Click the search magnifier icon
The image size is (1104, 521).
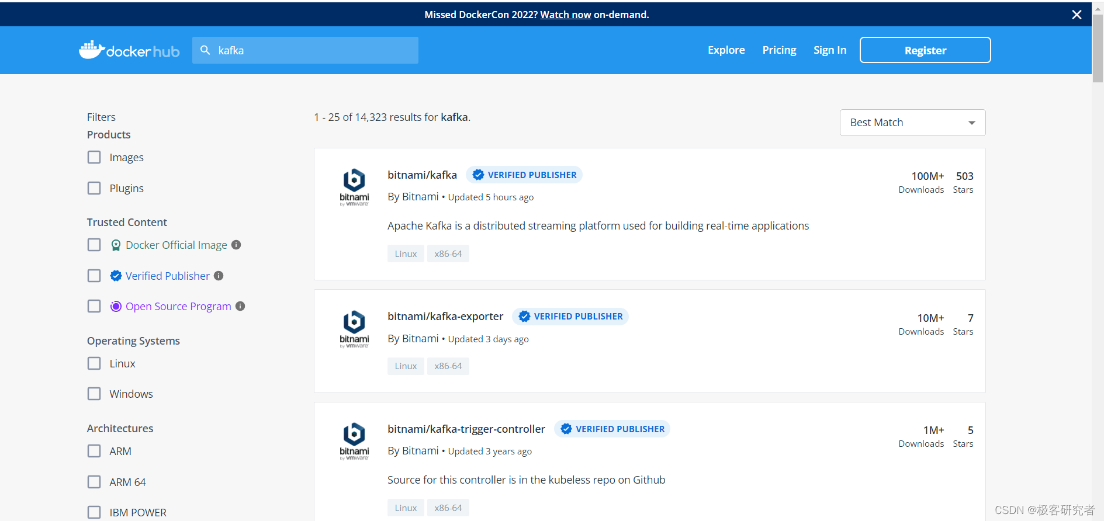coord(205,50)
